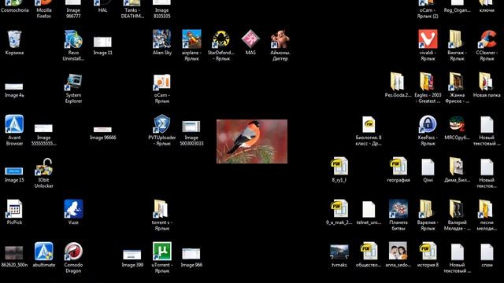
Task: Open the MRCОруб joker icon
Action: click(x=457, y=124)
